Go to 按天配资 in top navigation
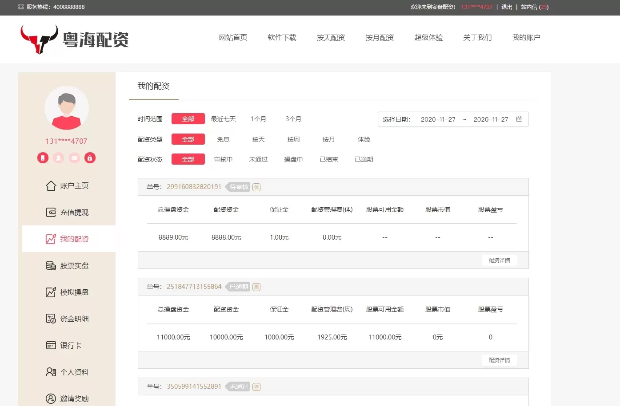The image size is (620, 406). tap(331, 38)
